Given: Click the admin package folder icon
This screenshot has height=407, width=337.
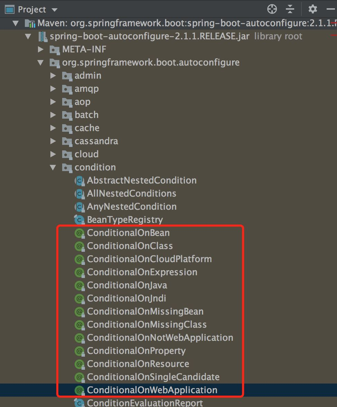Looking at the screenshot, I should (x=67, y=76).
